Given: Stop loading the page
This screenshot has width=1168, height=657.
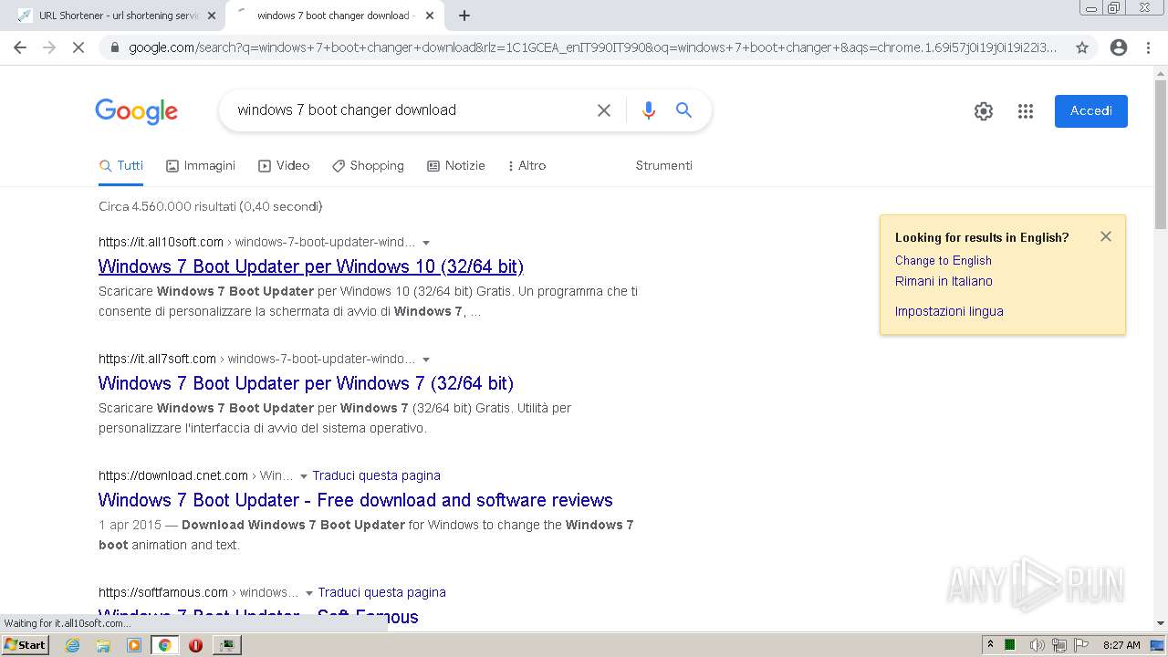Looking at the screenshot, I should click(78, 47).
